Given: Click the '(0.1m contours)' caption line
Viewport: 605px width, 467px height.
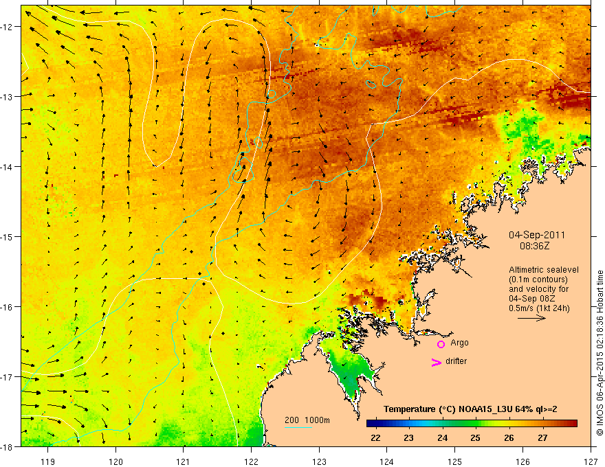Looking at the screenshot, I should tap(538, 280).
